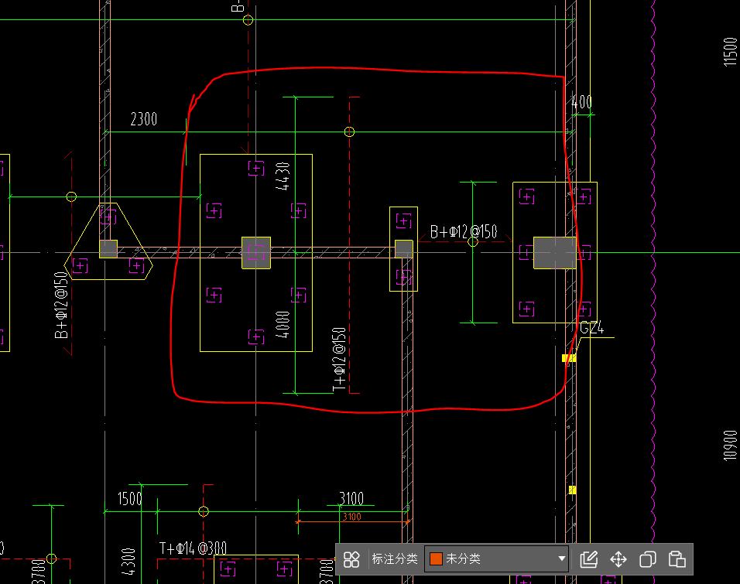740x584 pixels.
Task: Click the paste annotation clipboard icon
Action: (677, 558)
